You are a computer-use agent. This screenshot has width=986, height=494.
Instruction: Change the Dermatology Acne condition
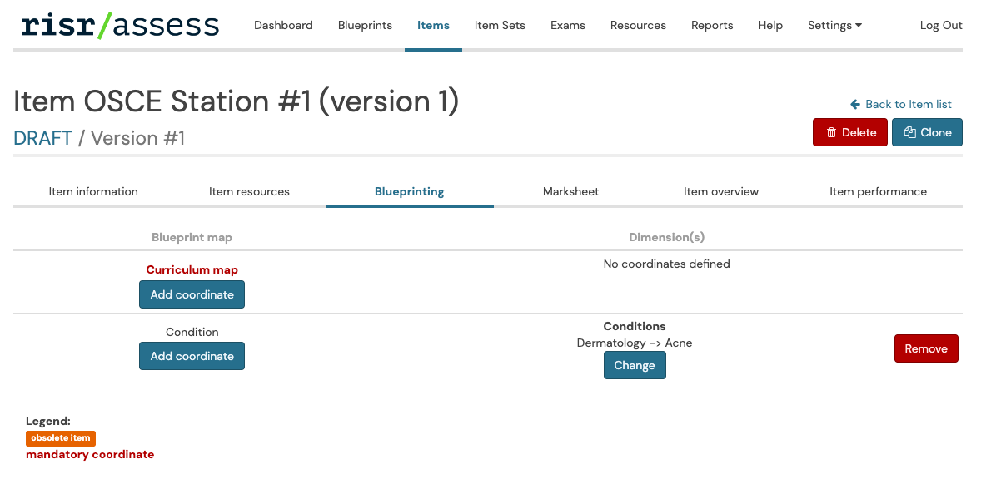635,366
